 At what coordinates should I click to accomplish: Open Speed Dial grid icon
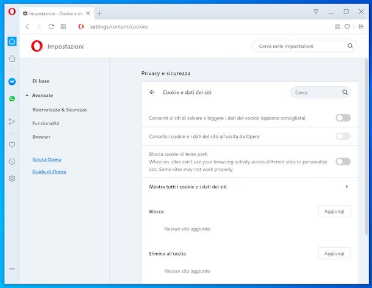click(x=63, y=27)
